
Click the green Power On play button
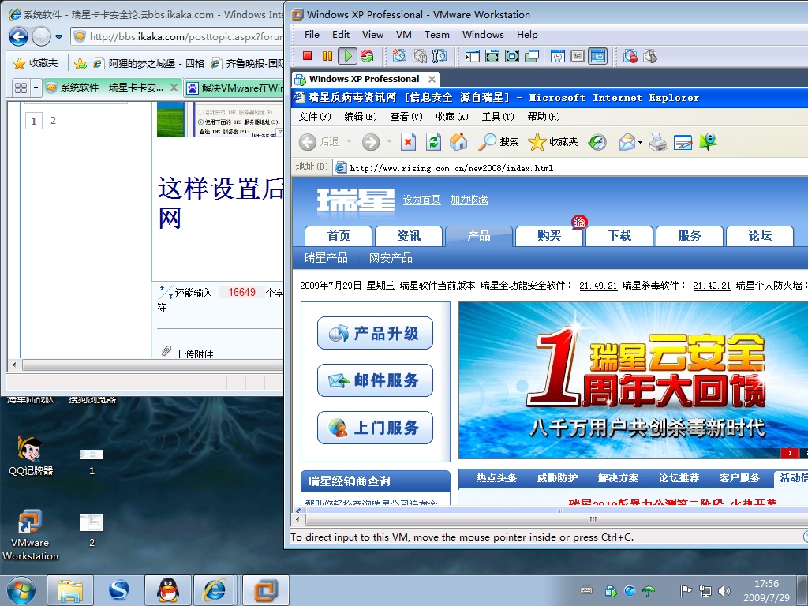tap(348, 56)
